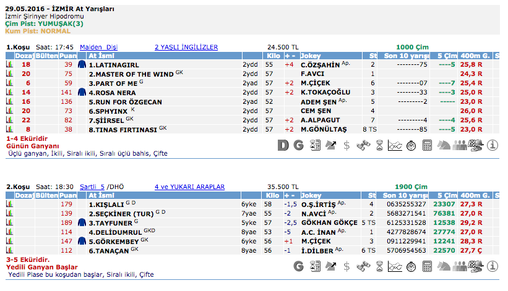Viewport: 508px width, 291px height.
Task: Open the Maiden Dişi race type link
Action: coord(98,47)
